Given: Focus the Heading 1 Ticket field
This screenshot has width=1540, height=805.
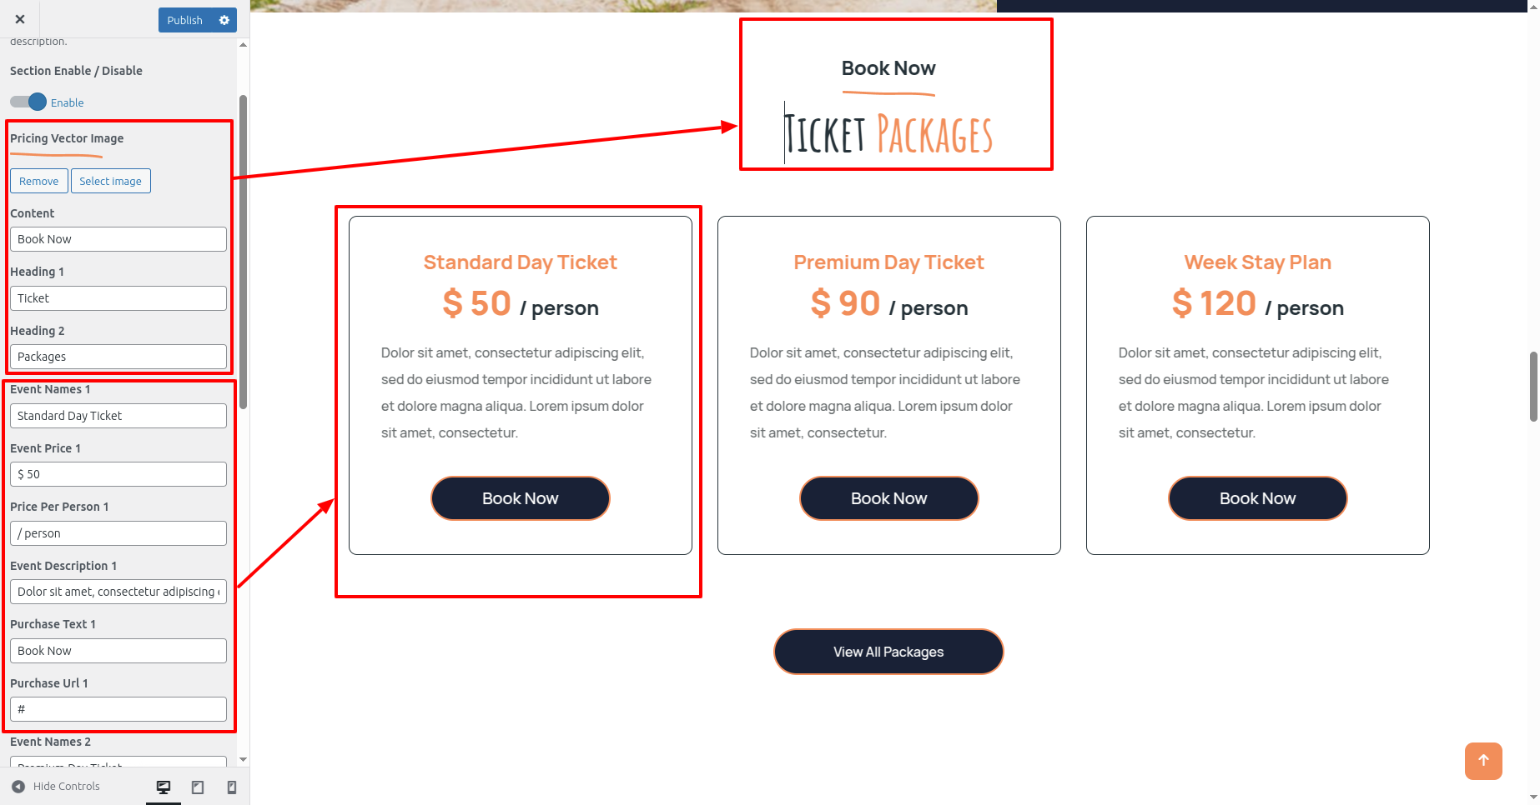Looking at the screenshot, I should [x=118, y=298].
